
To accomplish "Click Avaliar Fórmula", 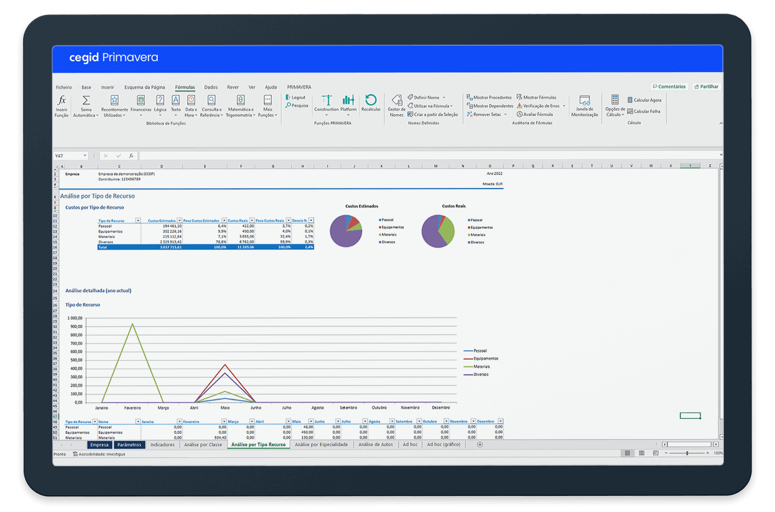I will click(x=535, y=114).
